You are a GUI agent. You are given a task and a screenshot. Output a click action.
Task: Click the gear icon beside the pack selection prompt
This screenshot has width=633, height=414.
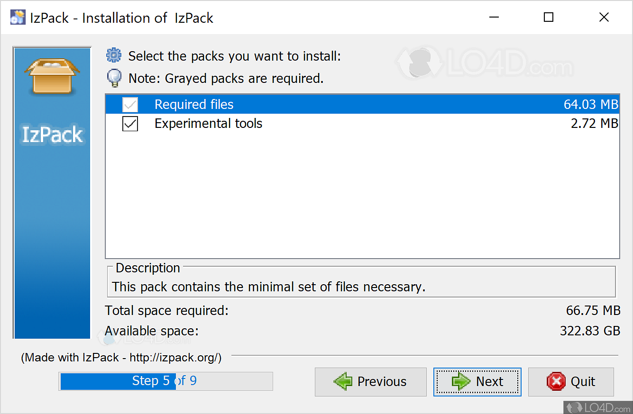113,55
